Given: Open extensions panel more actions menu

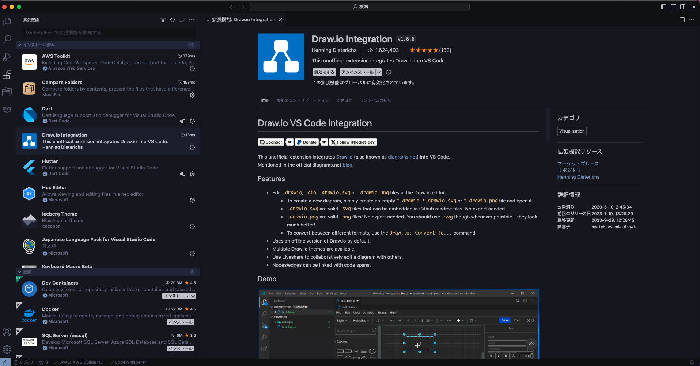Looking at the screenshot, I should click(x=192, y=20).
